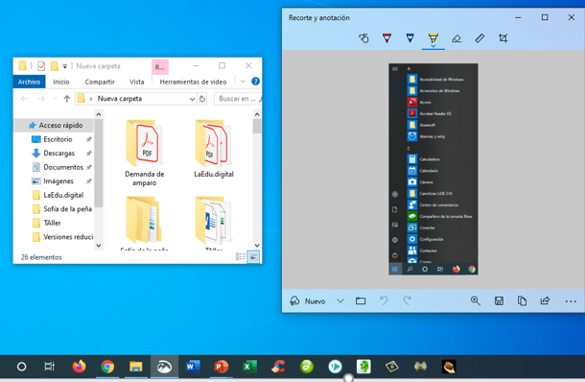
Task: Open Task View on the taskbar
Action: point(49,367)
